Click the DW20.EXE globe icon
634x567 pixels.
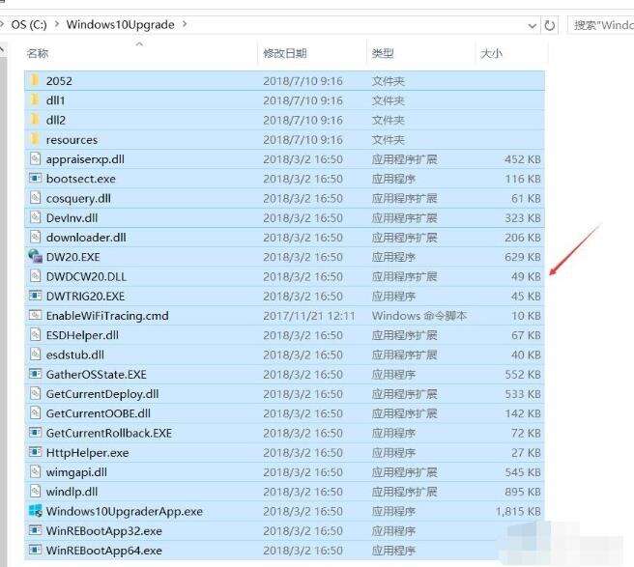tap(35, 256)
